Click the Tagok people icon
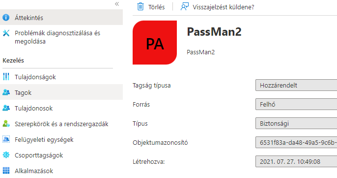The height and width of the screenshot is (178, 337). [6, 92]
